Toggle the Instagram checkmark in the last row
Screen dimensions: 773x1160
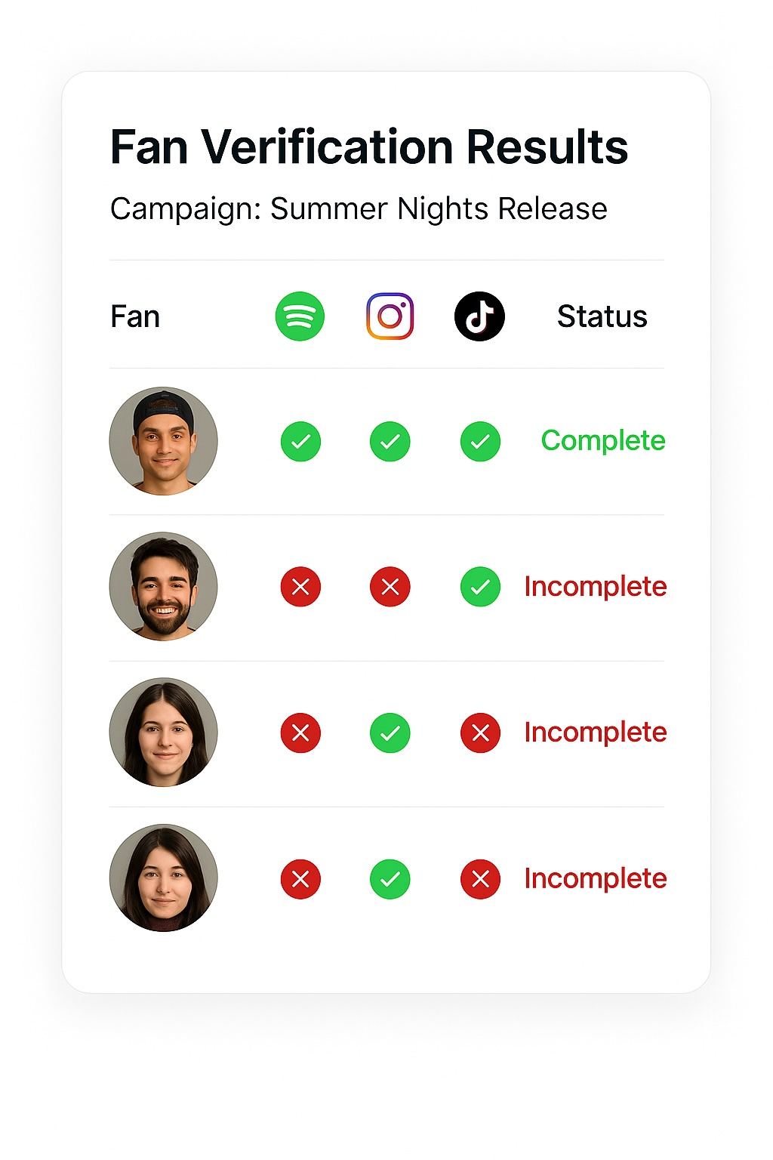pos(390,879)
